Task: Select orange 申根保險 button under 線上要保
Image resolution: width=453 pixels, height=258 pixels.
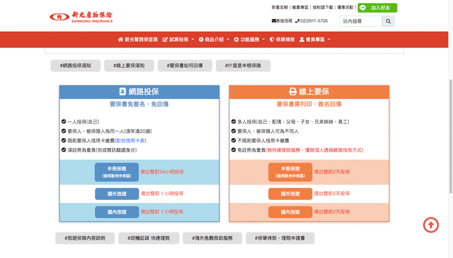Action: pyautogui.click(x=290, y=172)
